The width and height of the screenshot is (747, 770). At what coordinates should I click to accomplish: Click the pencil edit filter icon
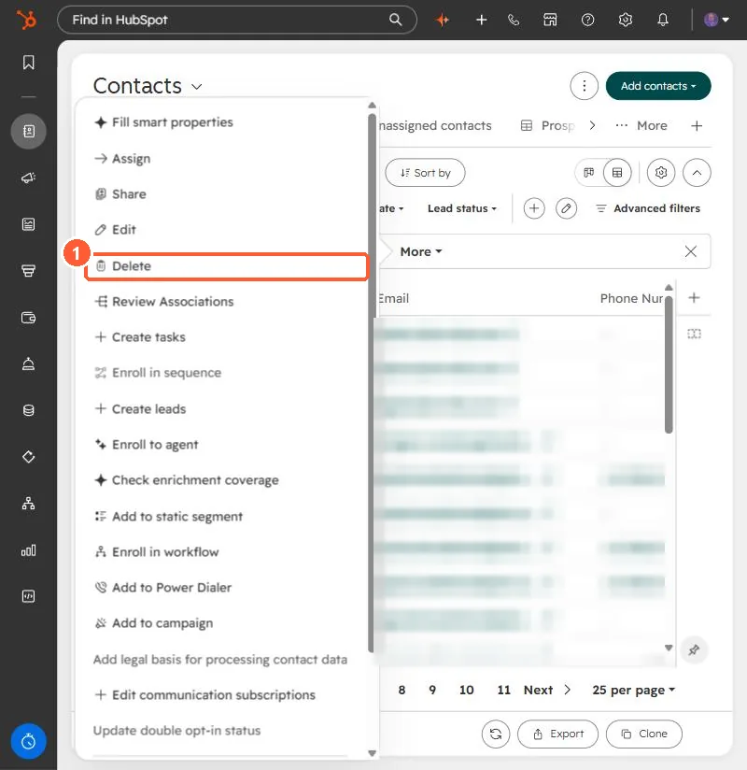pyautogui.click(x=566, y=208)
